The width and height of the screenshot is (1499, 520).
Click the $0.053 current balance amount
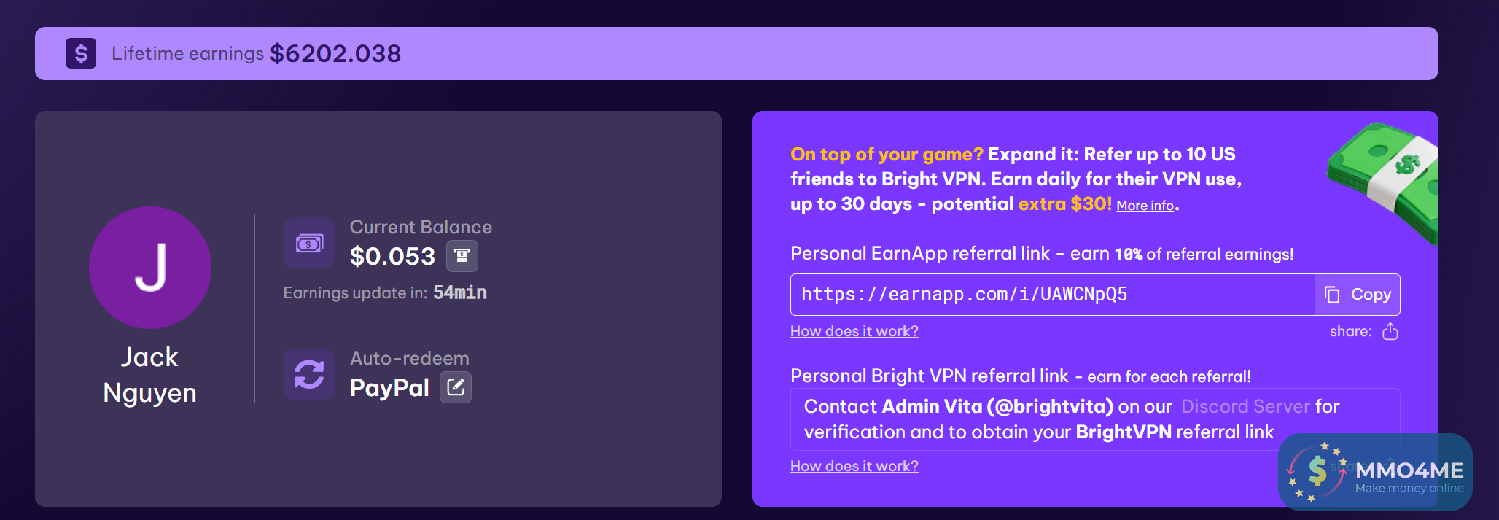click(x=392, y=256)
